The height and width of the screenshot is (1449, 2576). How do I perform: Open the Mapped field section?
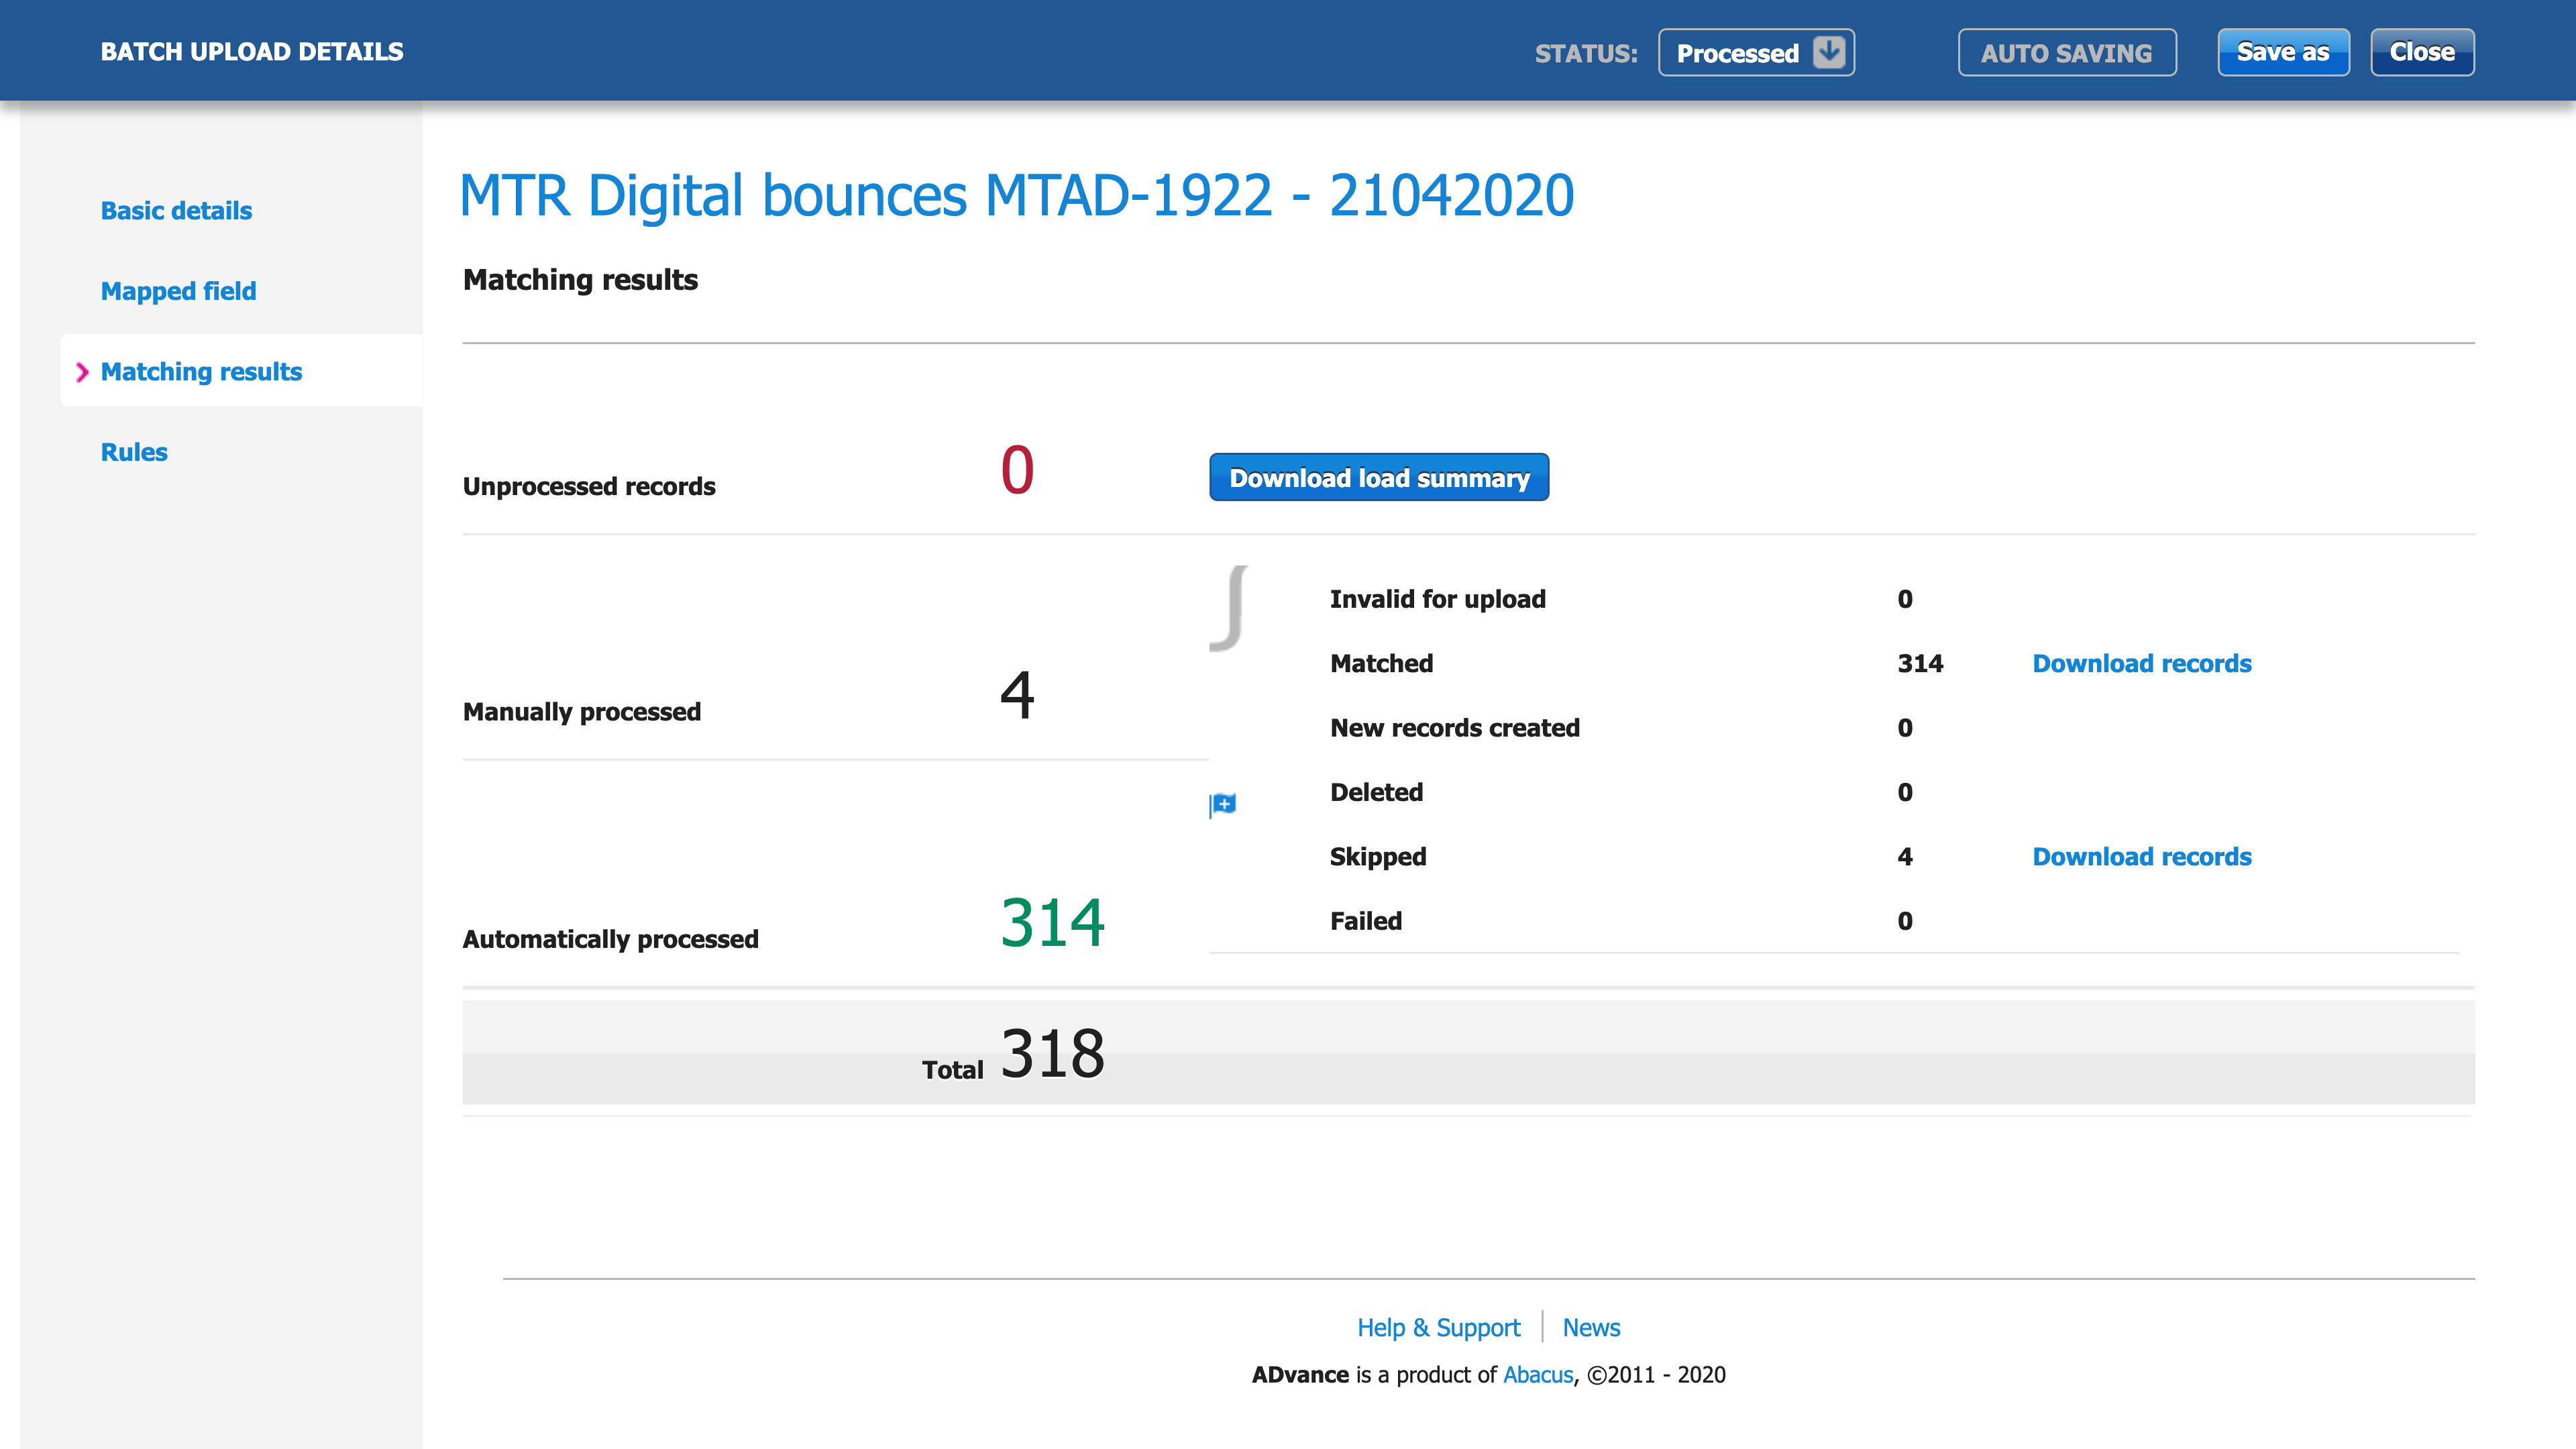[x=178, y=291]
